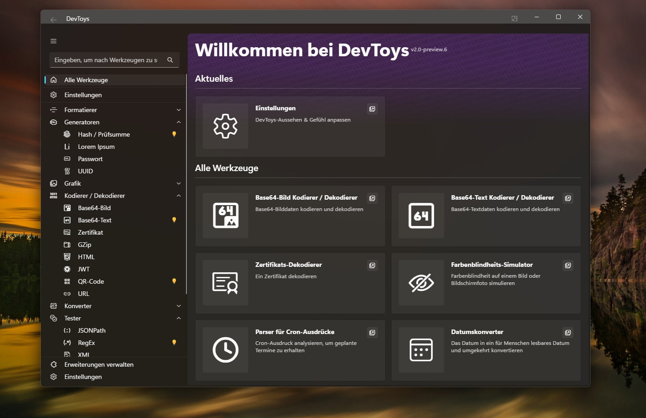
Task: Collapse the Generatoren group chevron
Action: [179, 122]
